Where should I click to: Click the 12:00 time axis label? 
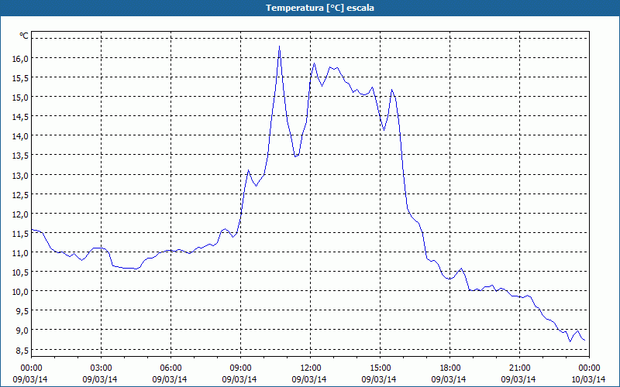coord(309,368)
